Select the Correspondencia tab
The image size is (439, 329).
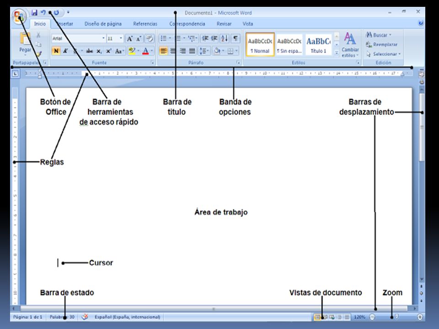pos(187,24)
